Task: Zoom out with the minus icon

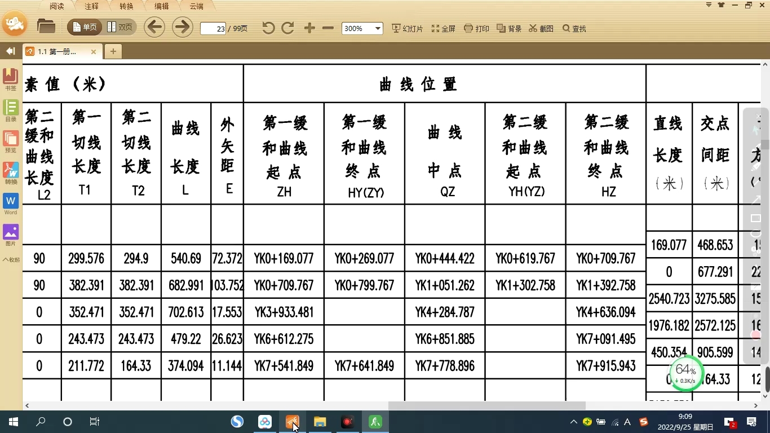Action: [x=328, y=28]
